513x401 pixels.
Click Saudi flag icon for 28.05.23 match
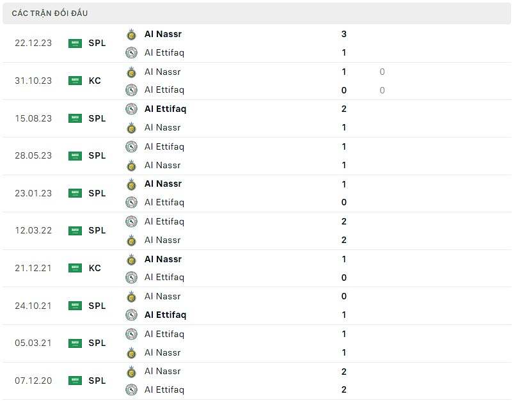click(75, 156)
